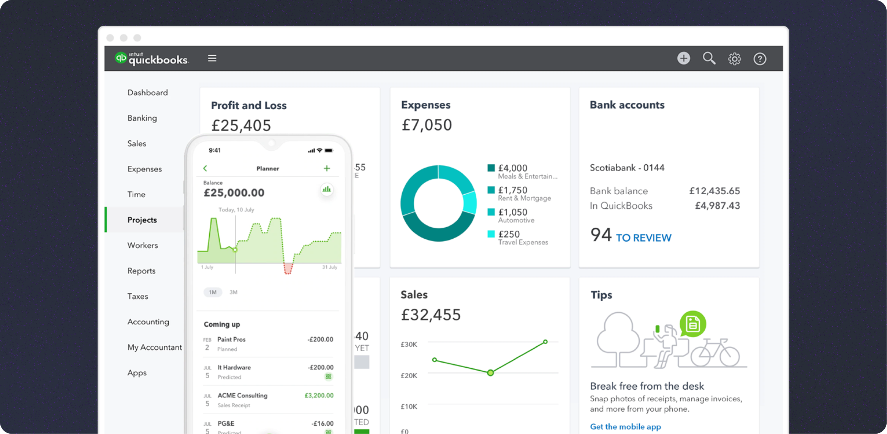Click the QuickBooks logo
This screenshot has width=887, height=434.
(x=152, y=58)
